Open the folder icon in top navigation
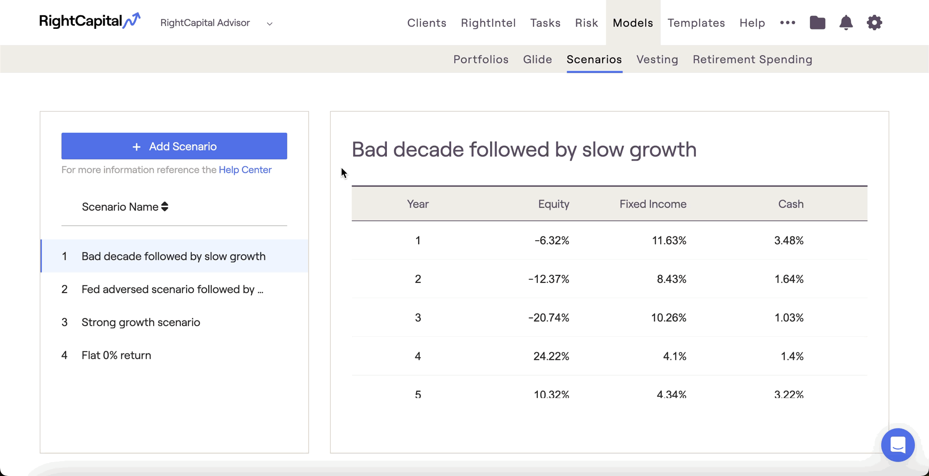The width and height of the screenshot is (929, 476). [817, 23]
